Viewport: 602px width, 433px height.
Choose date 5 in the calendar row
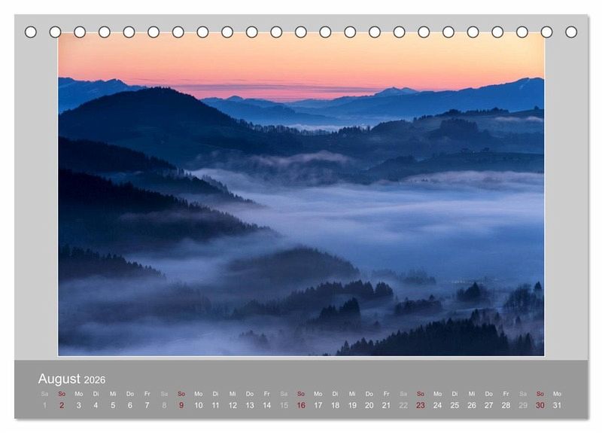tap(113, 405)
